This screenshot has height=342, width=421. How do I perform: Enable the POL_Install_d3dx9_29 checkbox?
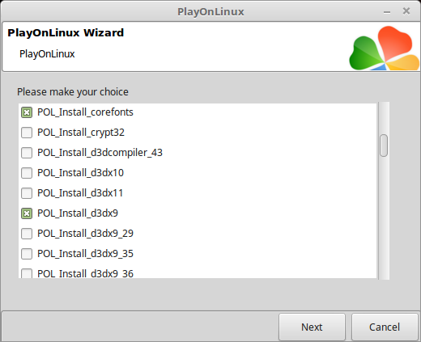[x=27, y=234]
